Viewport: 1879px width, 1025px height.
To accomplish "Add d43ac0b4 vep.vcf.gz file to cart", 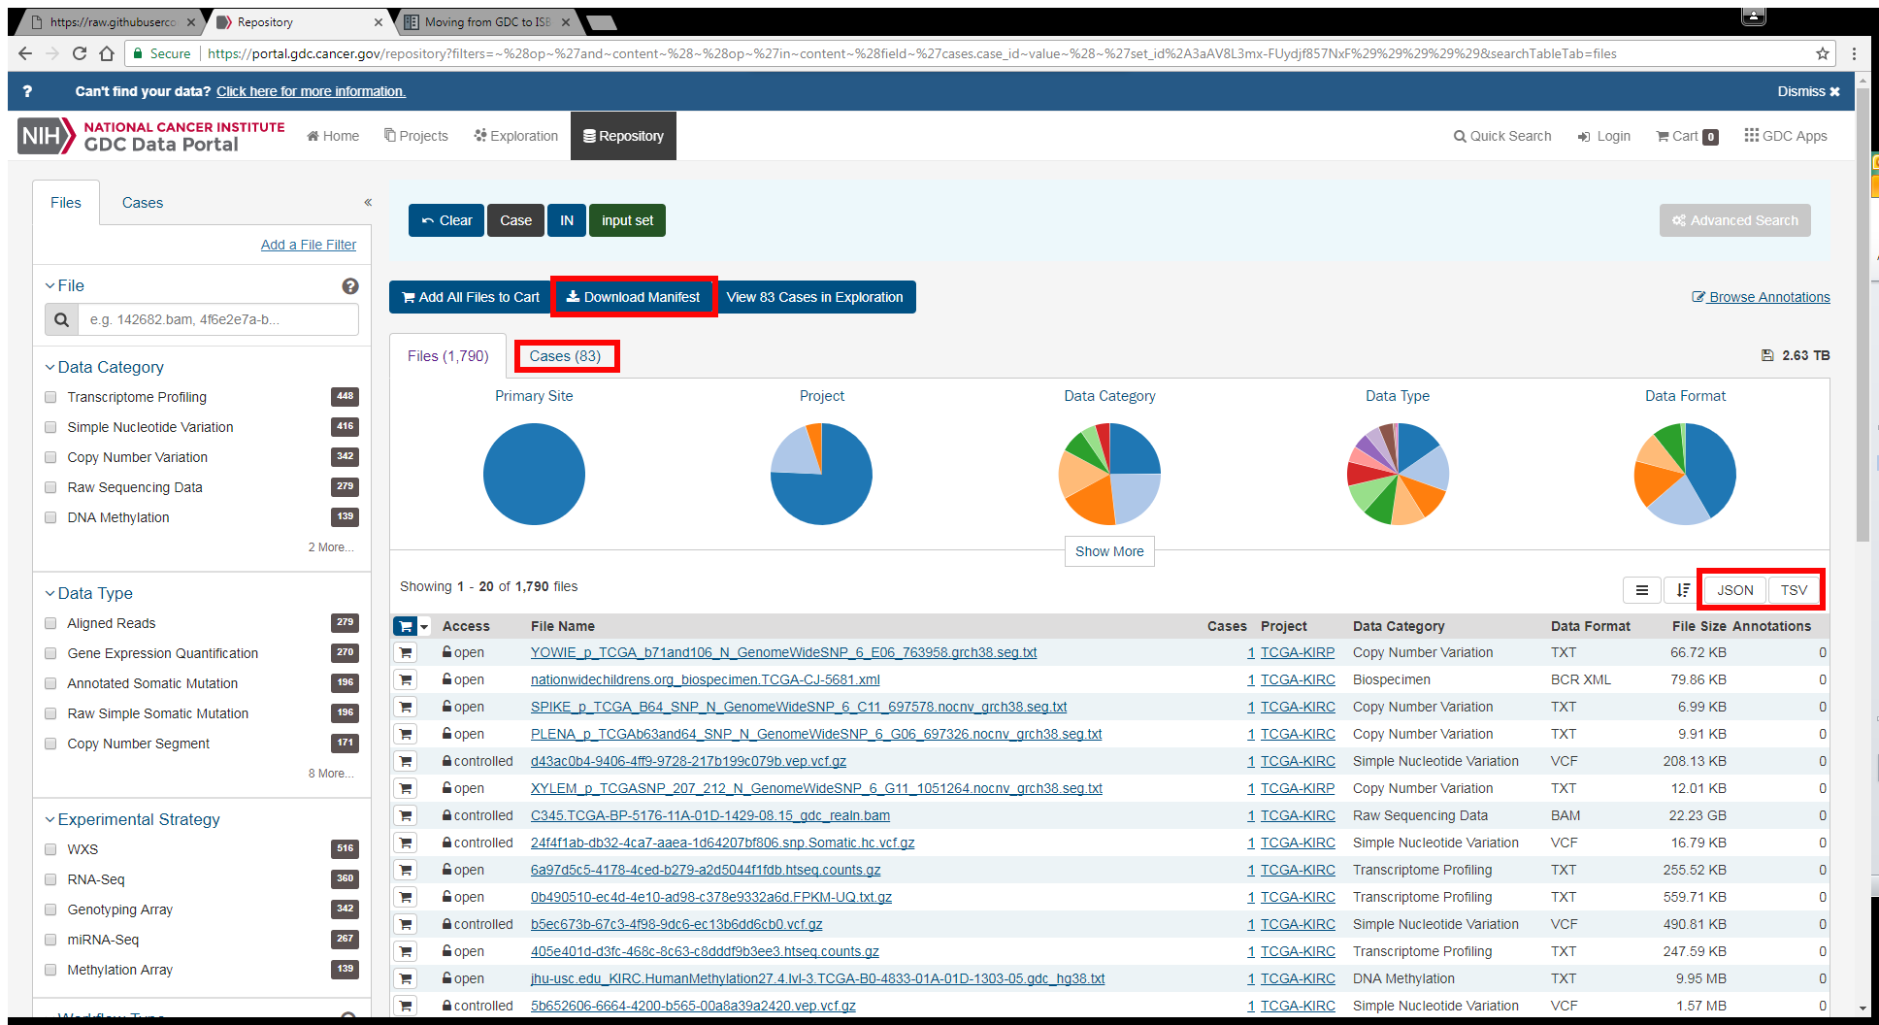I will (x=406, y=761).
